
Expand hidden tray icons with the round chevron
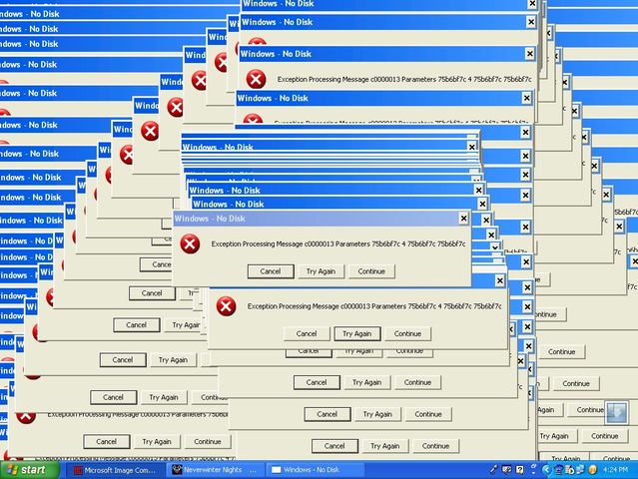(x=547, y=470)
